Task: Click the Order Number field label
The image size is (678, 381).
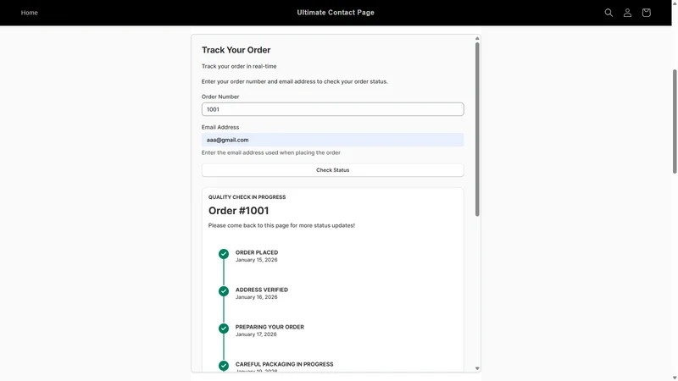Action: coord(220,97)
